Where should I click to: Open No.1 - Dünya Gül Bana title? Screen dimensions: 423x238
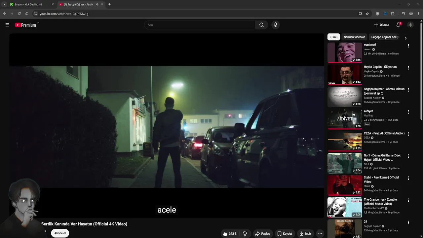click(382, 157)
